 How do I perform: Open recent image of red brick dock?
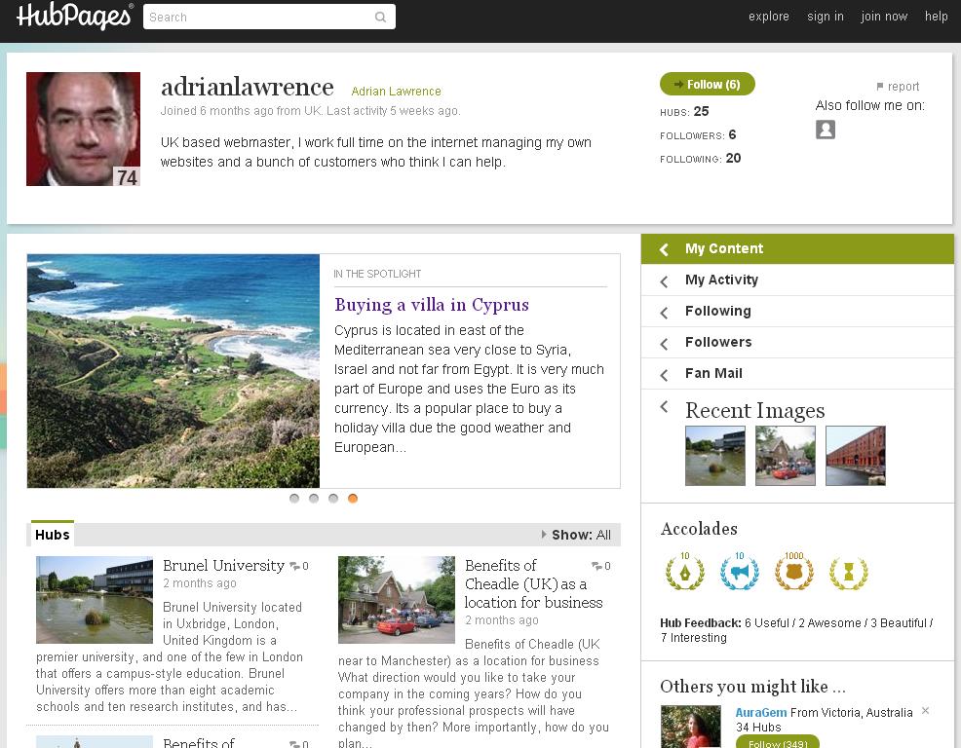[x=856, y=456]
